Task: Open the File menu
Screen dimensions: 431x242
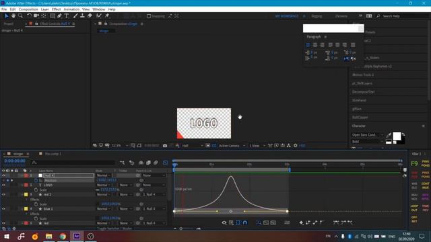Action: [x=4, y=9]
